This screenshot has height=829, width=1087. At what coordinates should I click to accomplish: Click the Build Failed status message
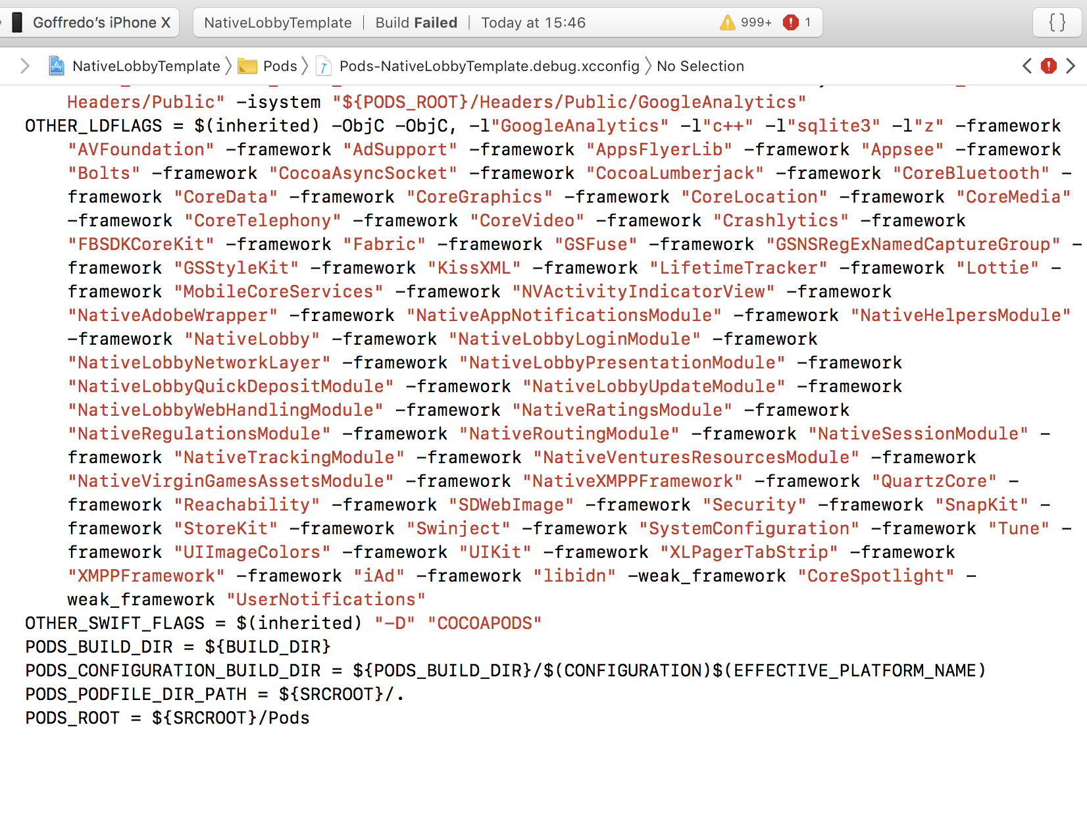pyautogui.click(x=416, y=22)
